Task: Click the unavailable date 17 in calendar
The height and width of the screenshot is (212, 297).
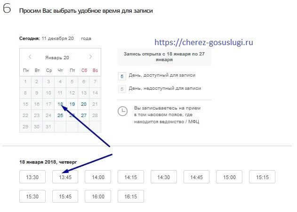Action: pos(48,104)
